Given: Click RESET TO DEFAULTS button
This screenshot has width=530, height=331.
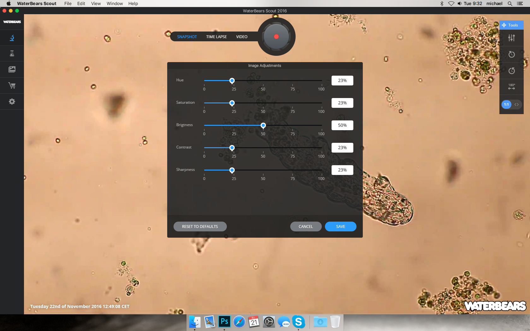Looking at the screenshot, I should pyautogui.click(x=200, y=227).
